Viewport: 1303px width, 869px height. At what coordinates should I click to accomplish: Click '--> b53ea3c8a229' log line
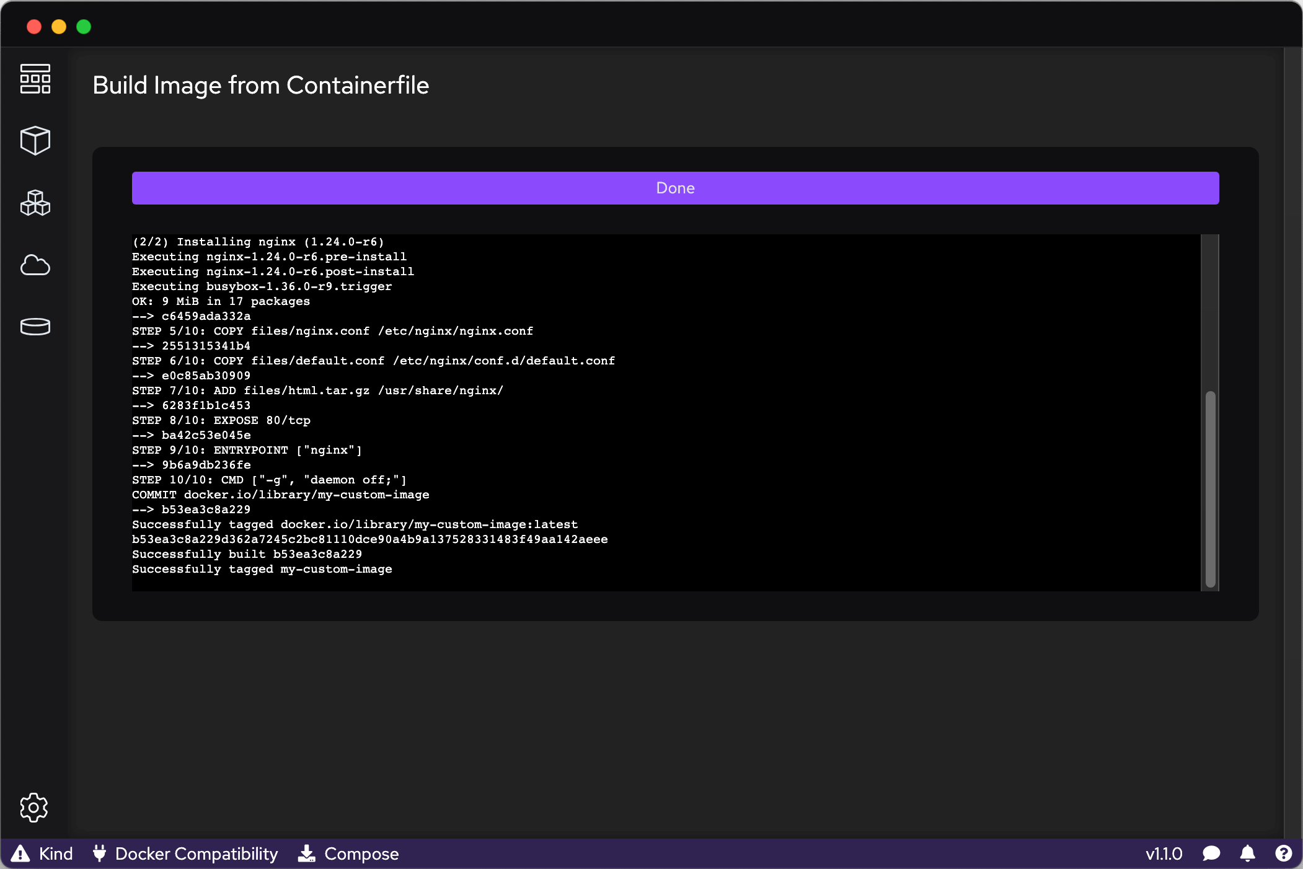(192, 509)
